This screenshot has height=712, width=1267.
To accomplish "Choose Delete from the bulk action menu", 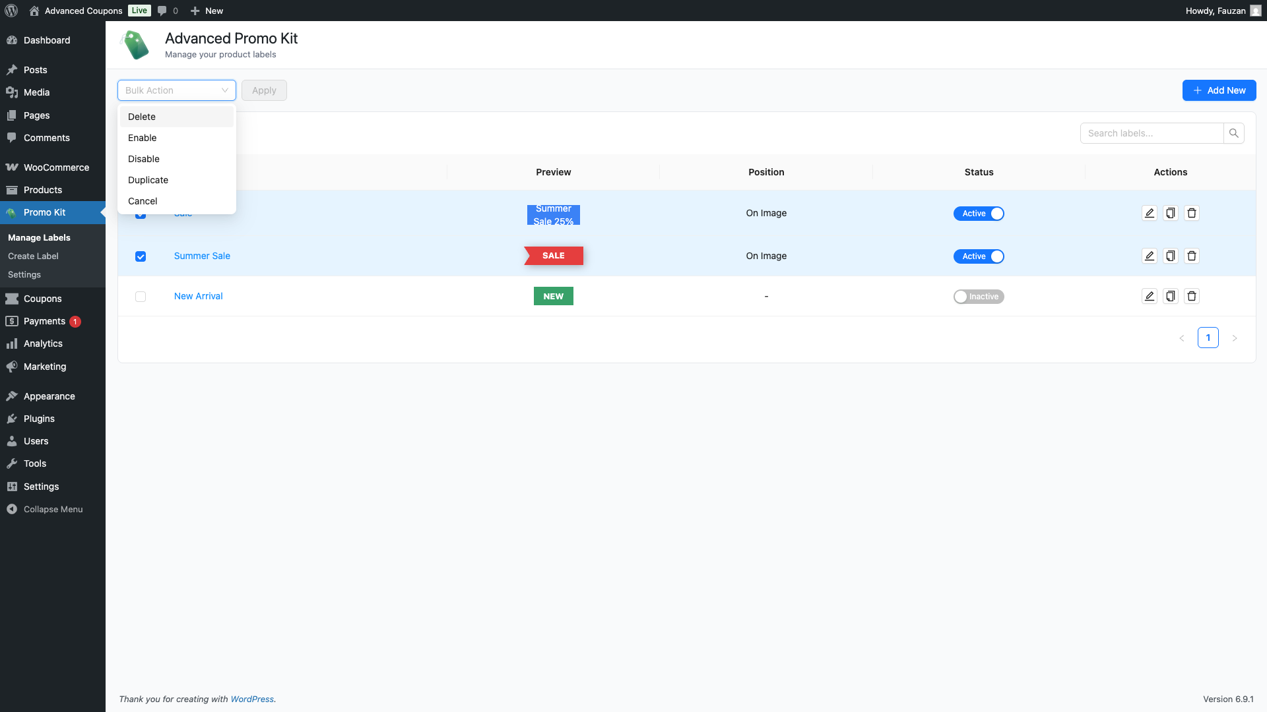I will [142, 117].
